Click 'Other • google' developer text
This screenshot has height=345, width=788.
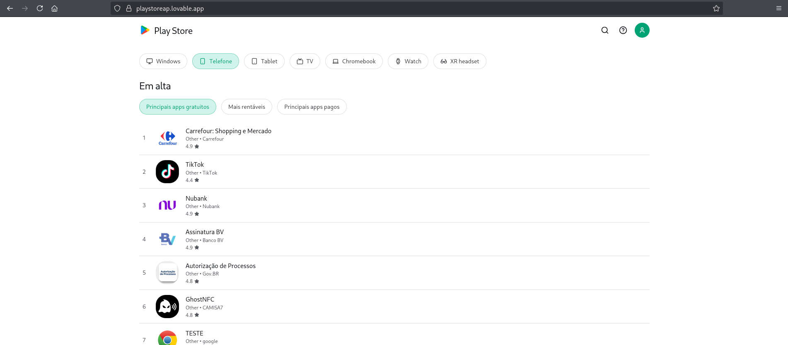tap(202, 341)
